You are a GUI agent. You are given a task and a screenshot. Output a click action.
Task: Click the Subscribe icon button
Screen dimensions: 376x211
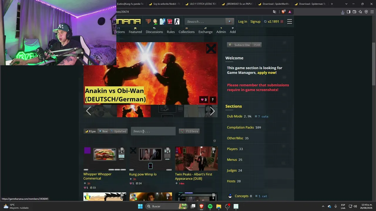(230, 45)
